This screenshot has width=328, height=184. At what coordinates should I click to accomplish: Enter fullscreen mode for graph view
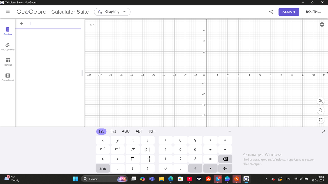point(321,120)
